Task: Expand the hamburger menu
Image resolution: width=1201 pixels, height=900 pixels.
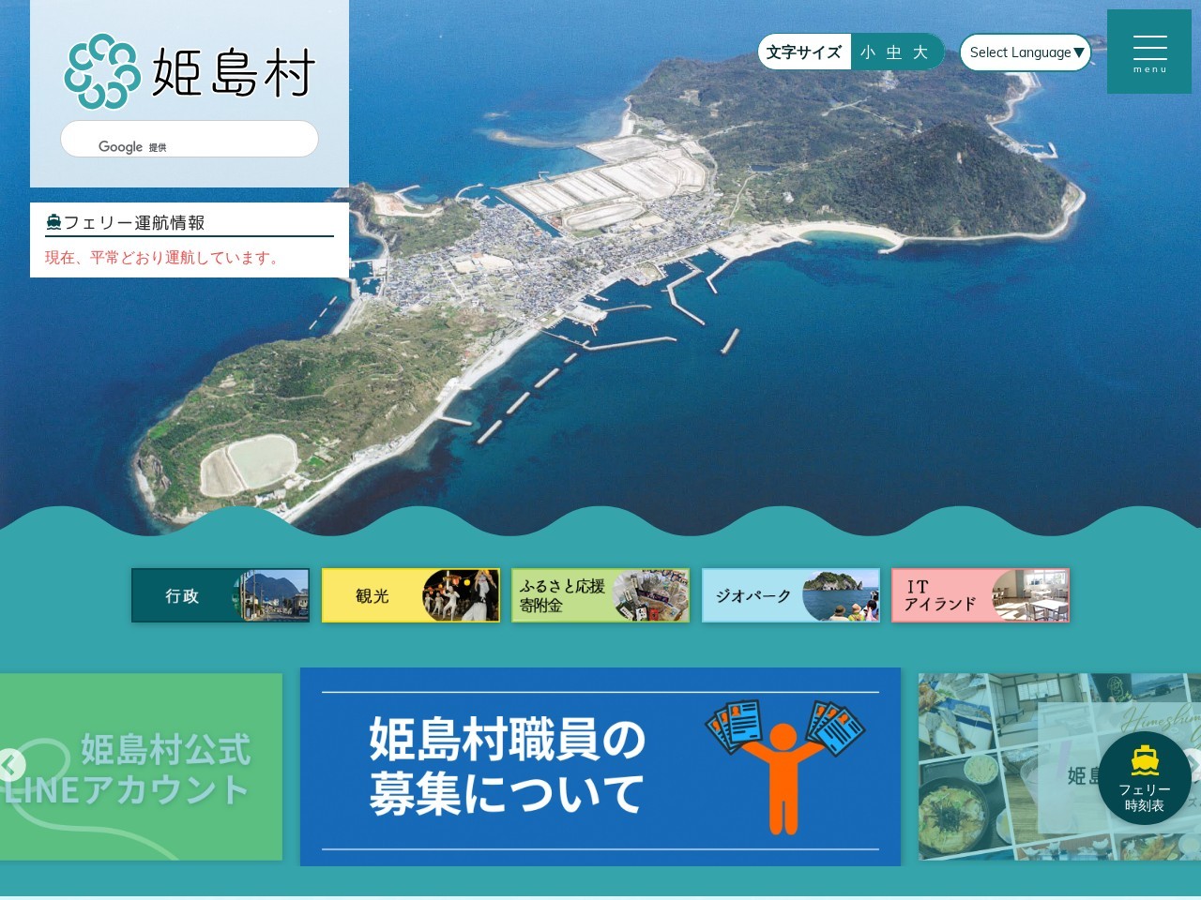Action: coord(1148,52)
